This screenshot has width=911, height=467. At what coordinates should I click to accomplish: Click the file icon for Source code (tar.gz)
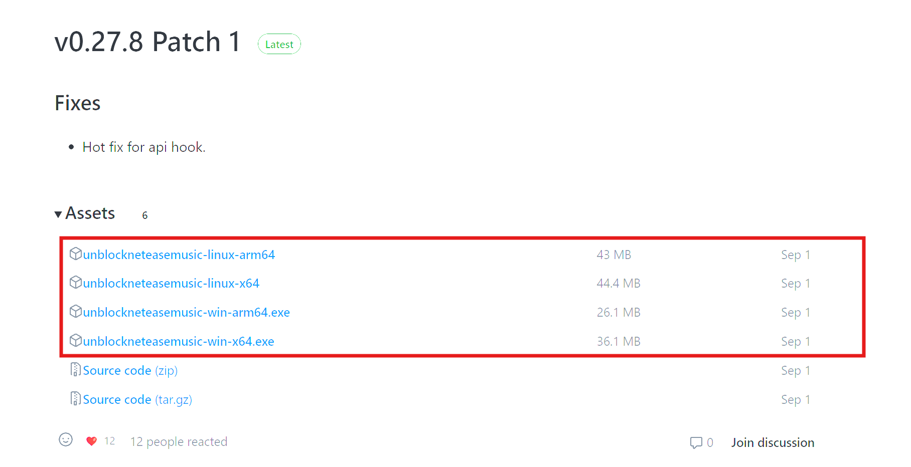coord(75,399)
